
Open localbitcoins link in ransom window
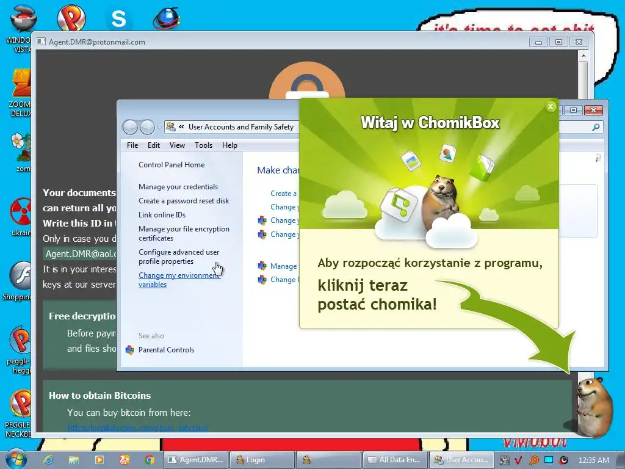click(x=137, y=428)
